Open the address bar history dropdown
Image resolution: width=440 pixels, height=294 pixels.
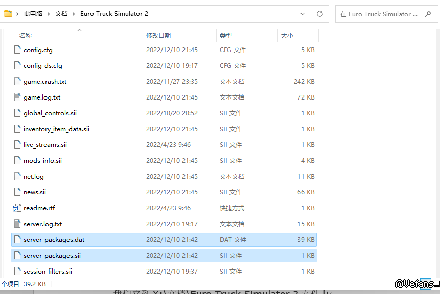click(x=303, y=14)
